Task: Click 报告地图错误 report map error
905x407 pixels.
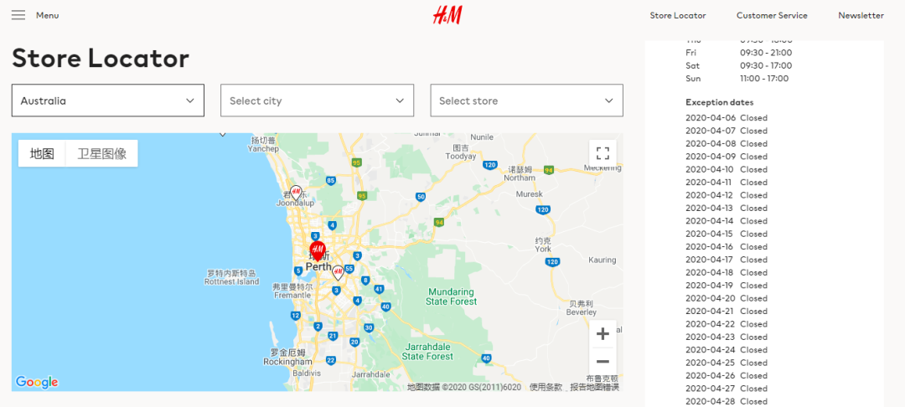Action: coord(594,387)
